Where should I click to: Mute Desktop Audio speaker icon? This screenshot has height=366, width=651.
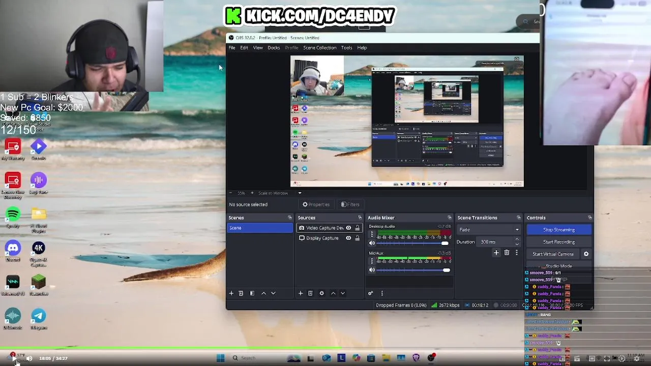pyautogui.click(x=372, y=243)
